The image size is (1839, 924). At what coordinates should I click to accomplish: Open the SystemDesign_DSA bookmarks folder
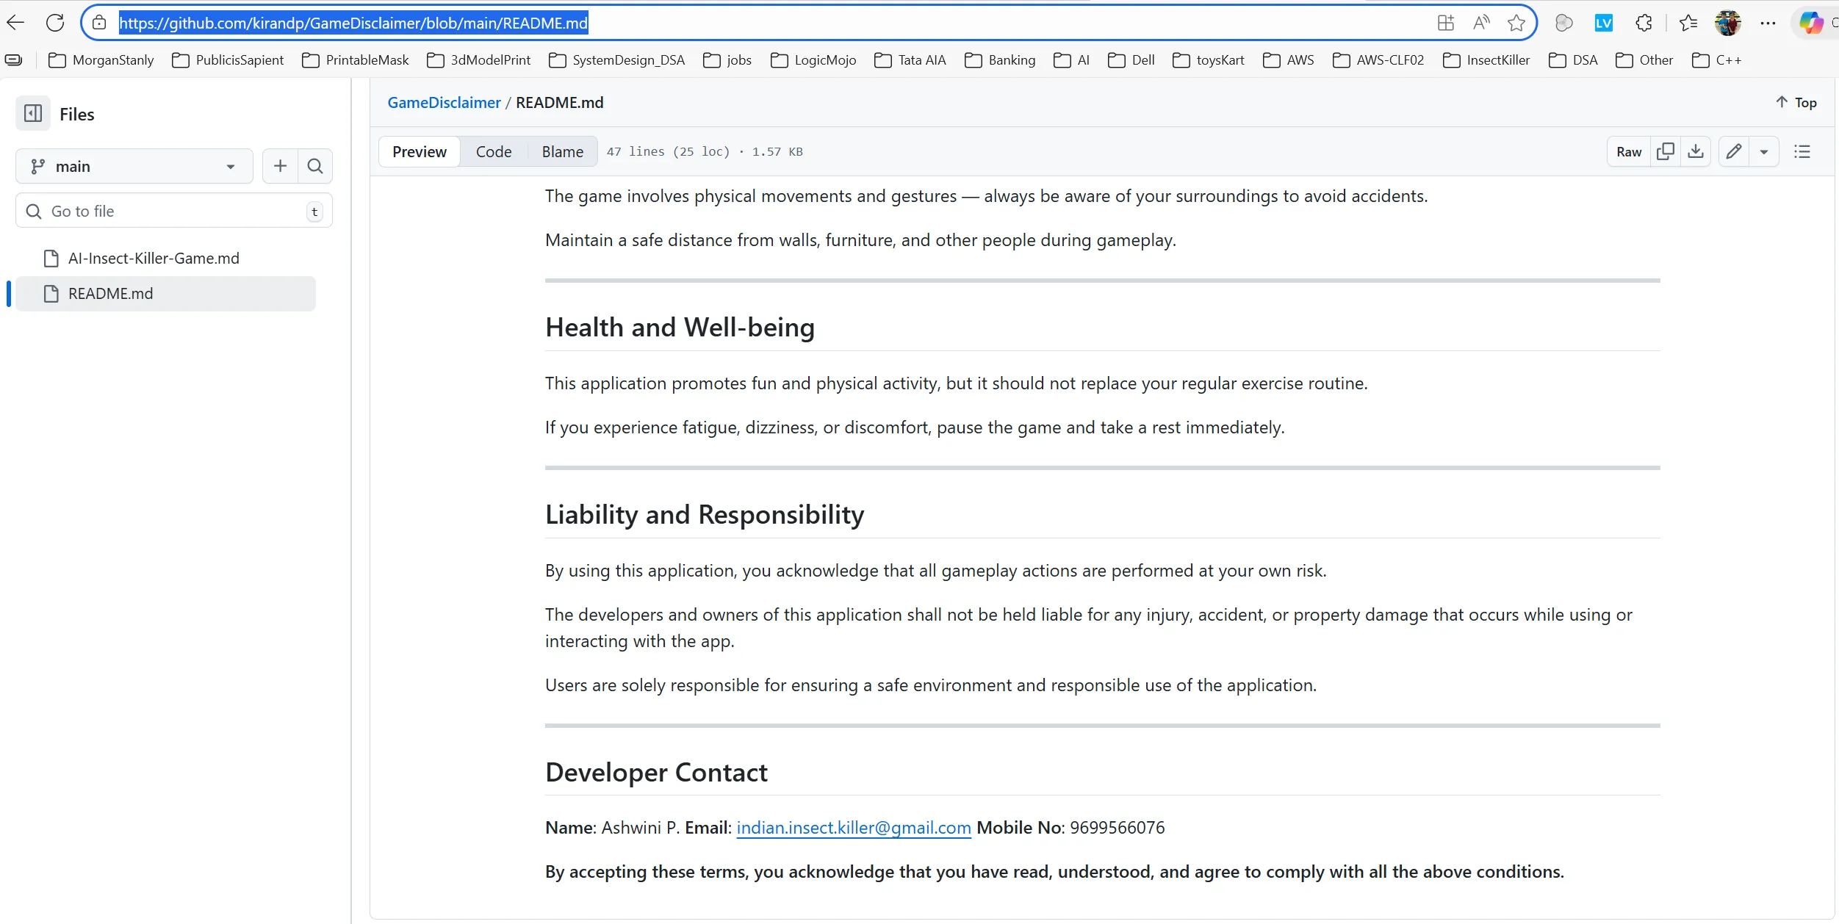coord(617,60)
